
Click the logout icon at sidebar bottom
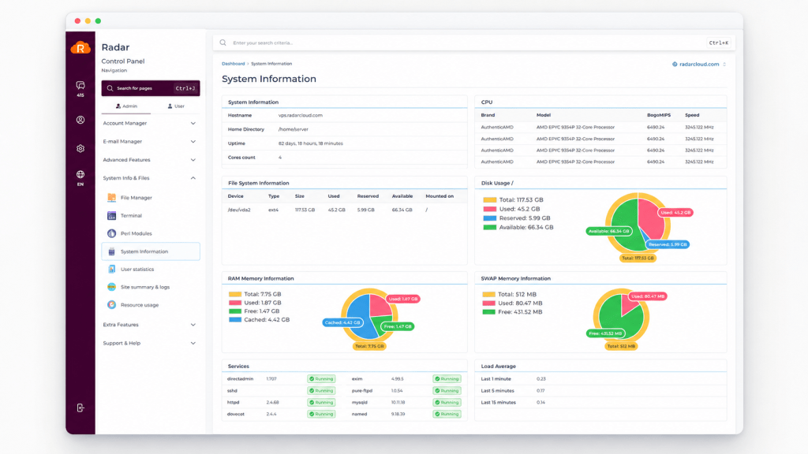[x=80, y=407]
